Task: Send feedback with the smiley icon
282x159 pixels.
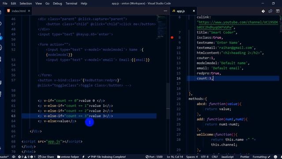Action: pos(275,157)
